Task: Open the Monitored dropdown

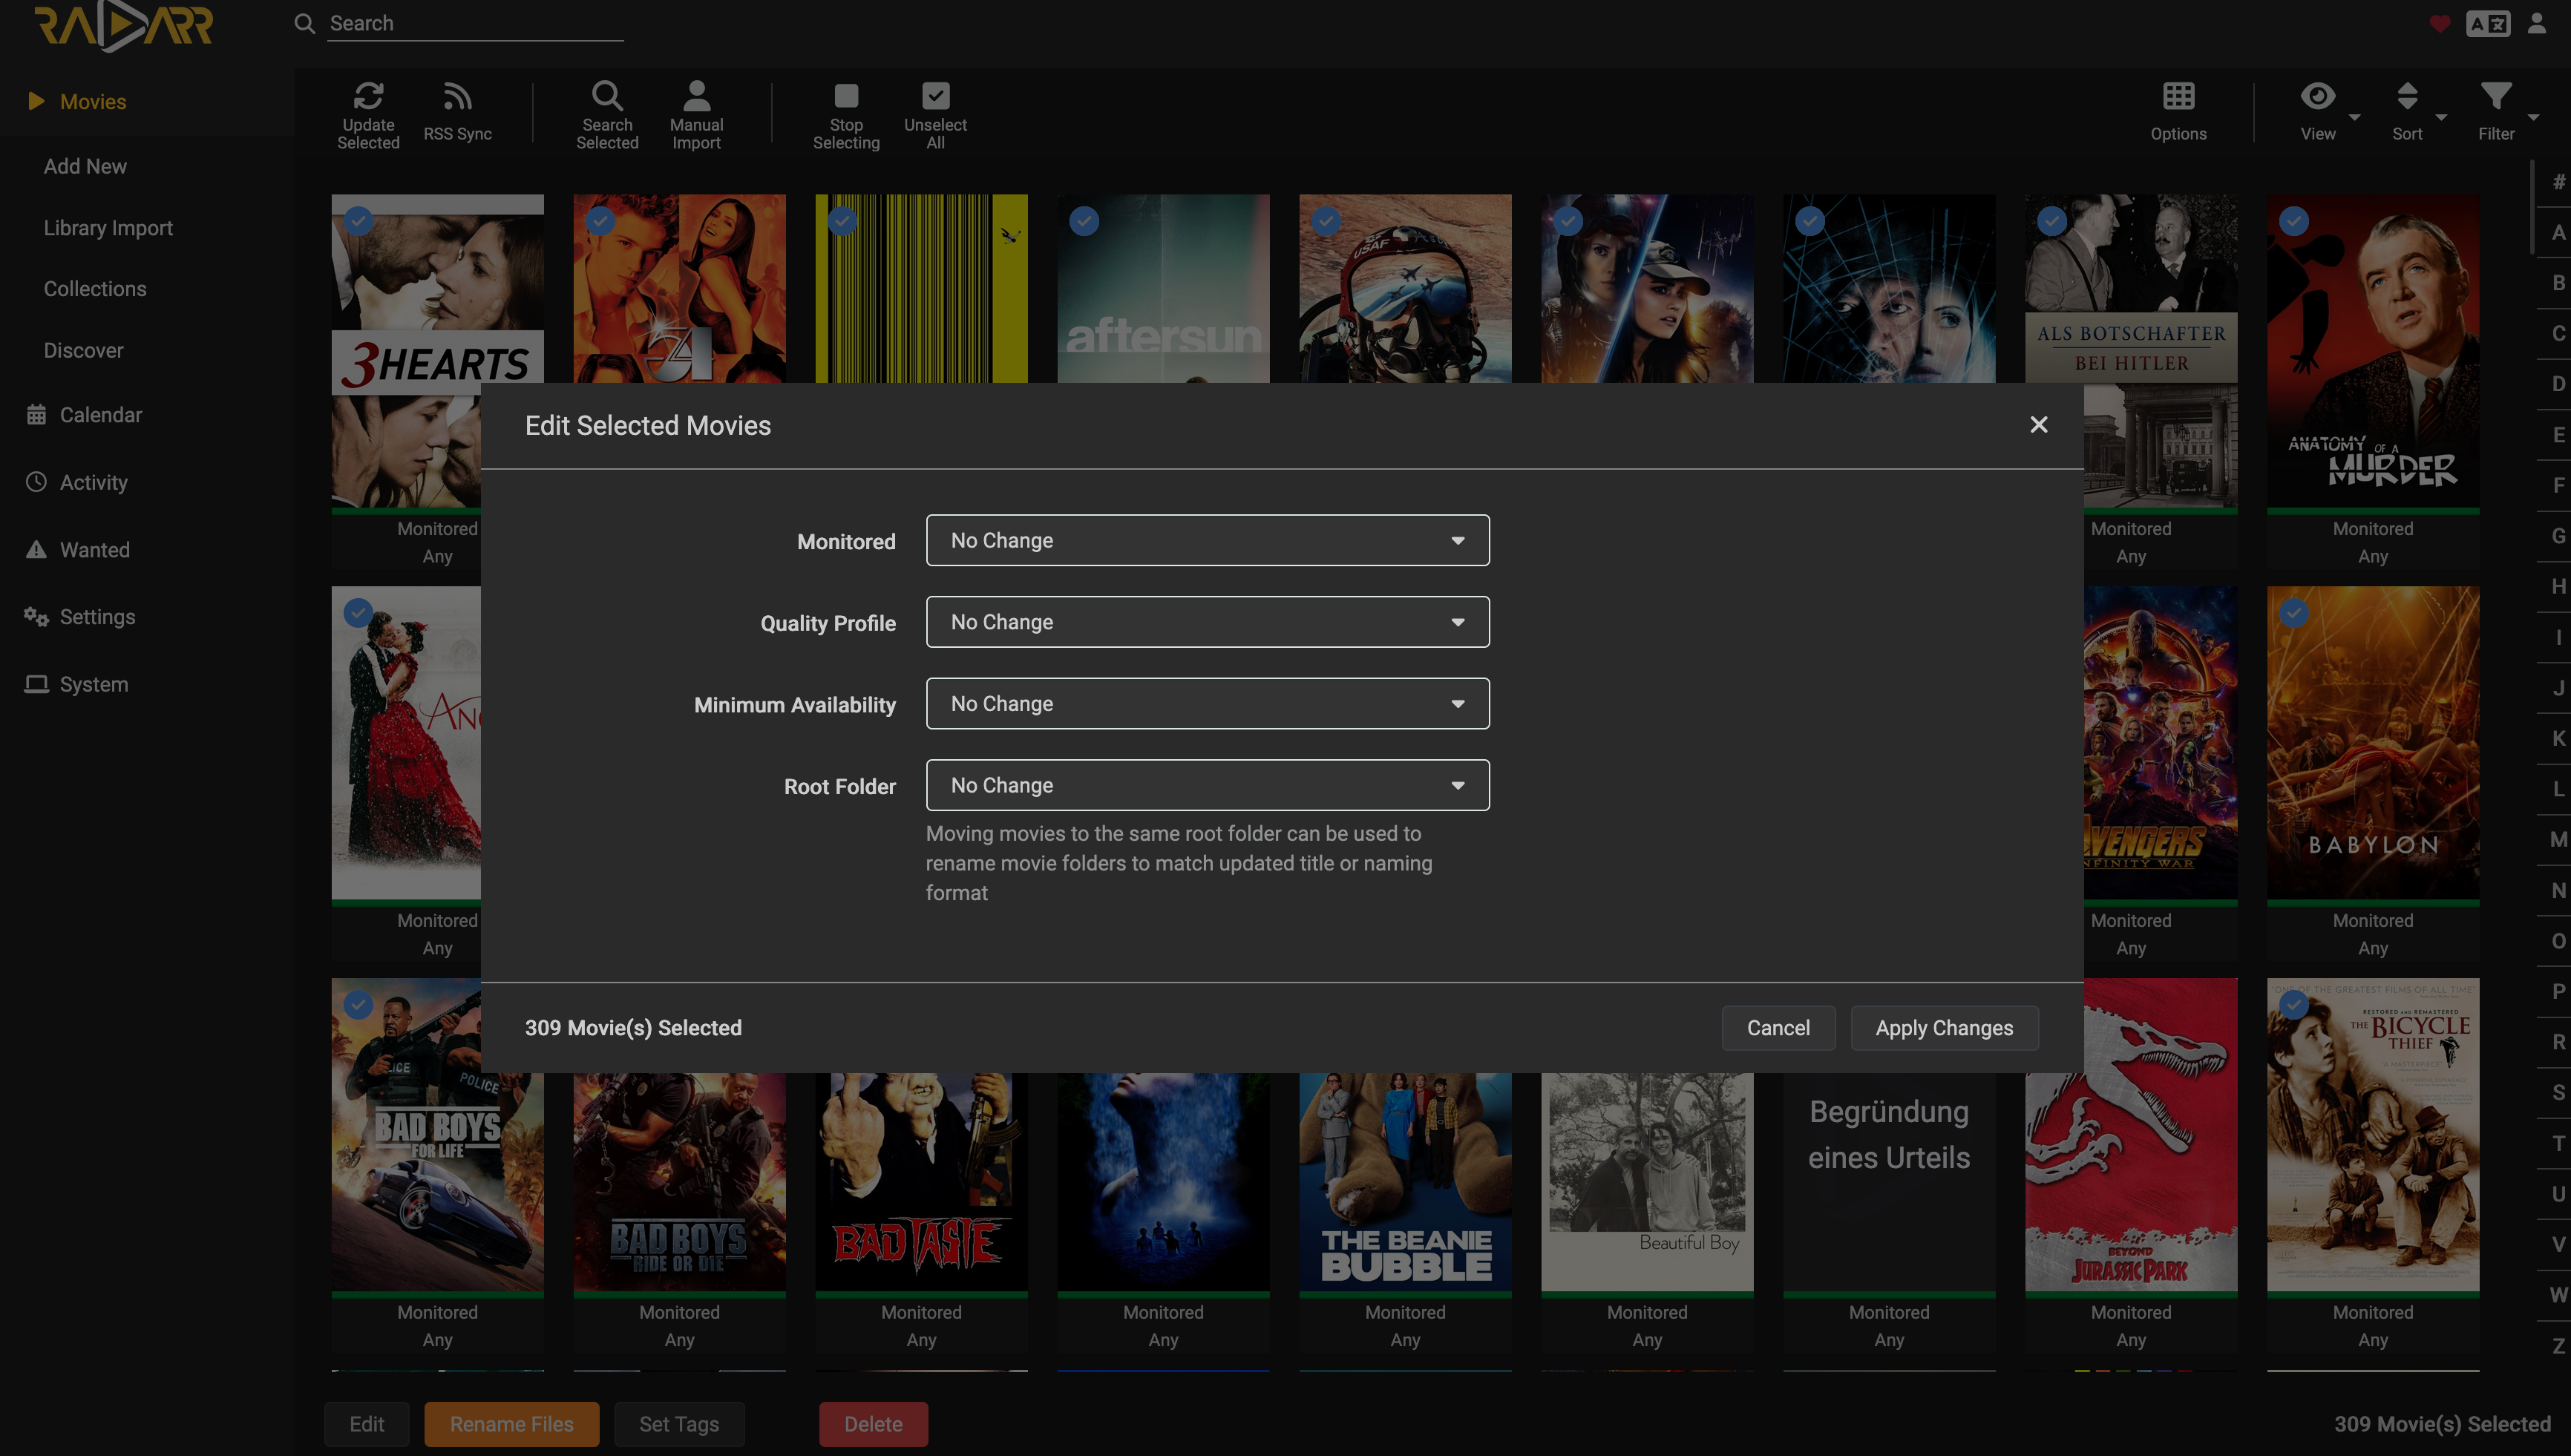Action: click(x=1207, y=540)
